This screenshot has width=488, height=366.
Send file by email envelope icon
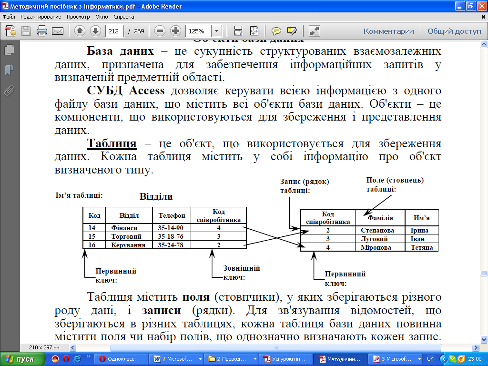tap(58, 31)
